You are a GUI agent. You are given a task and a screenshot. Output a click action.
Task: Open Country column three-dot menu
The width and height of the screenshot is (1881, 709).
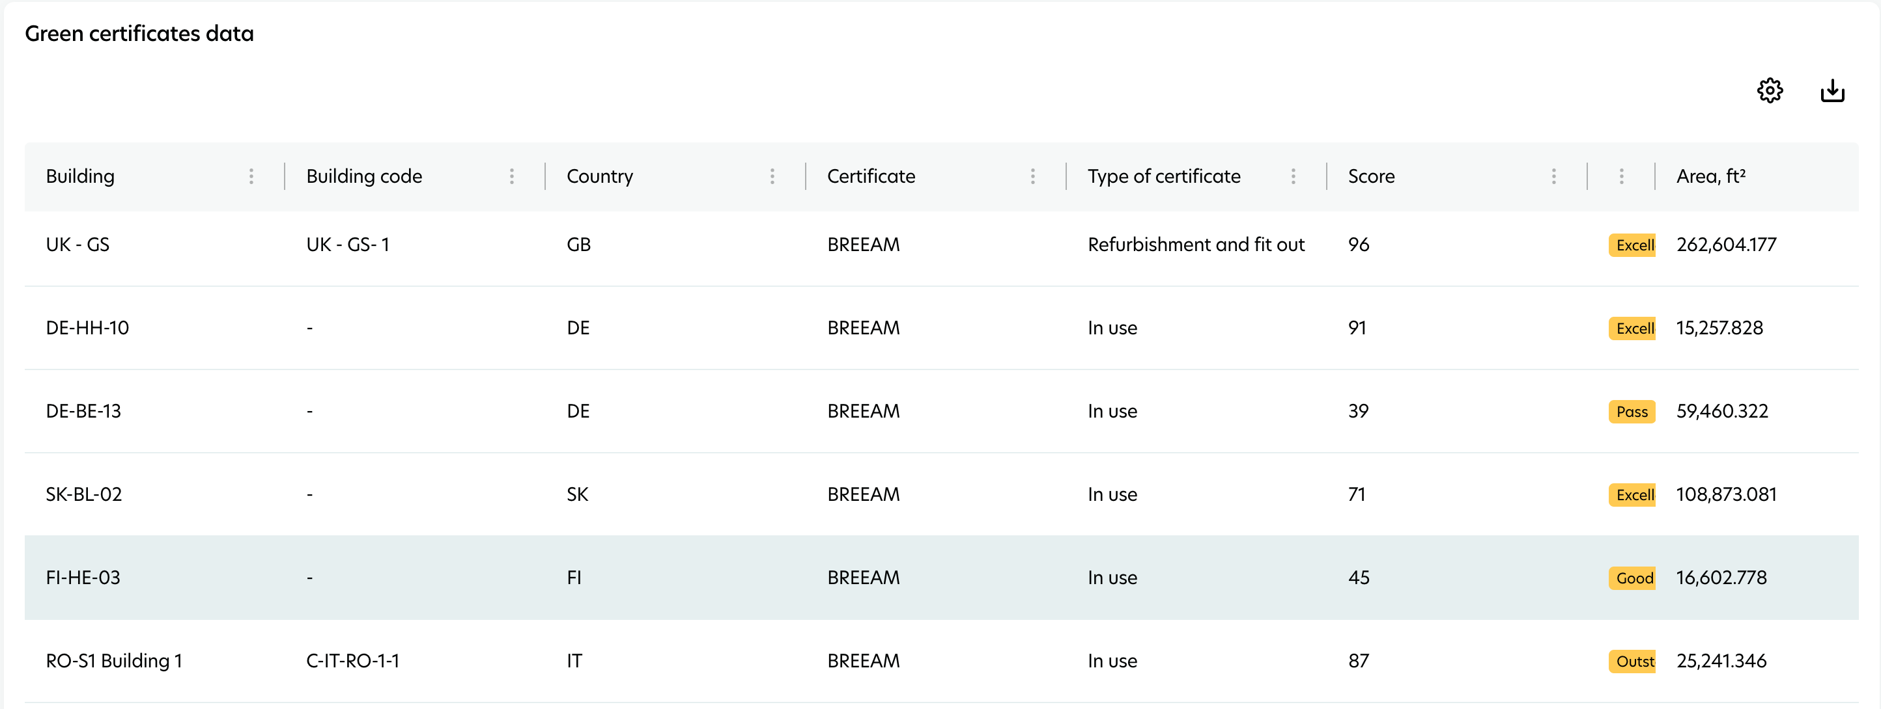(x=772, y=176)
